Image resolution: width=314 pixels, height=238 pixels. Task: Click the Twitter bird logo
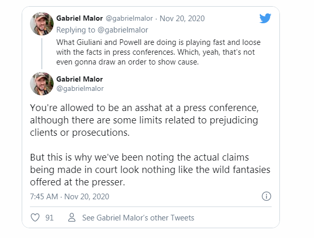(265, 18)
